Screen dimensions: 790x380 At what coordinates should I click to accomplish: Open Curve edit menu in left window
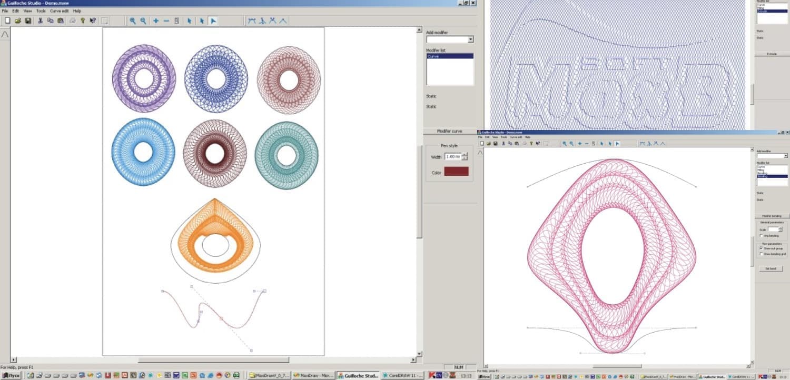click(x=59, y=11)
